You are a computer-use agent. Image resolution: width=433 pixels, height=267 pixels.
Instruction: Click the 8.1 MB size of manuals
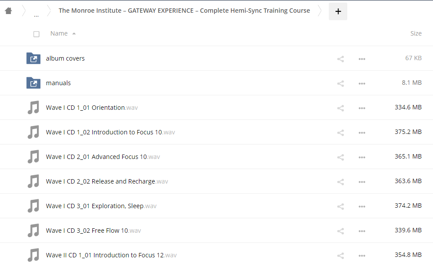coord(412,83)
